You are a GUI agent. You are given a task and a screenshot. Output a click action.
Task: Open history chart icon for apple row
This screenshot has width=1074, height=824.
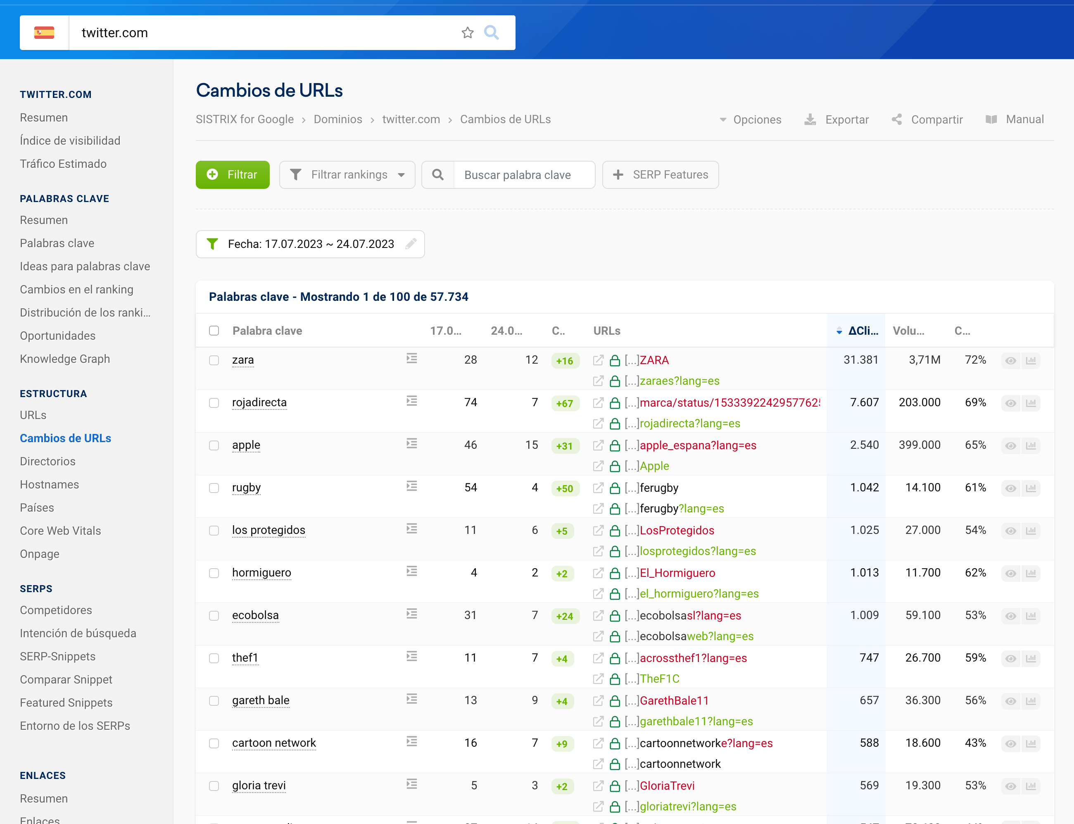[x=1031, y=446]
